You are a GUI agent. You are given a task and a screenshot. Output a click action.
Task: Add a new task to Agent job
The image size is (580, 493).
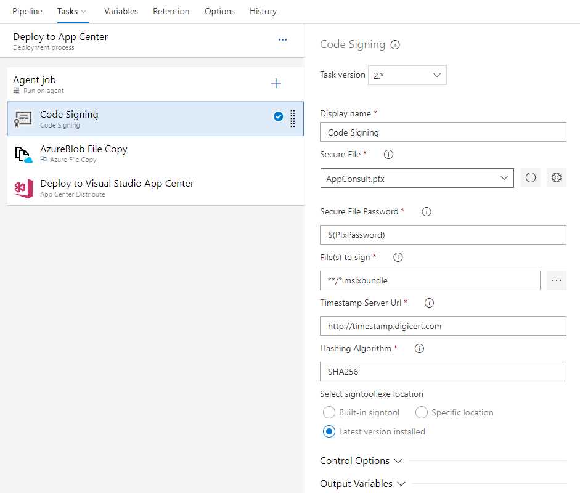click(x=276, y=83)
